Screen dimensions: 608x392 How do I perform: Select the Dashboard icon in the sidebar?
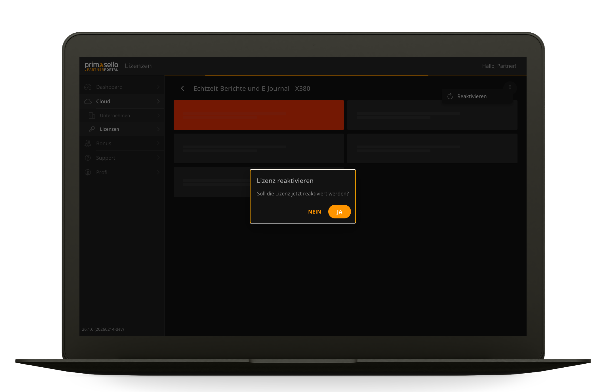[x=88, y=87]
